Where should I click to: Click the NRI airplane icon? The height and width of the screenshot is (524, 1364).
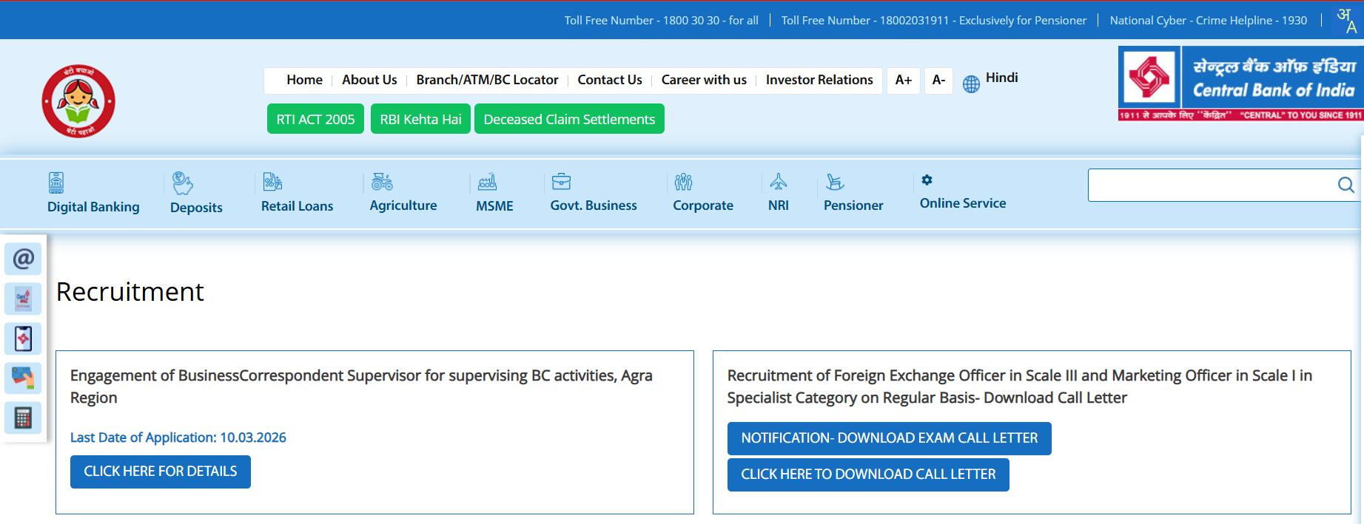pos(779,181)
